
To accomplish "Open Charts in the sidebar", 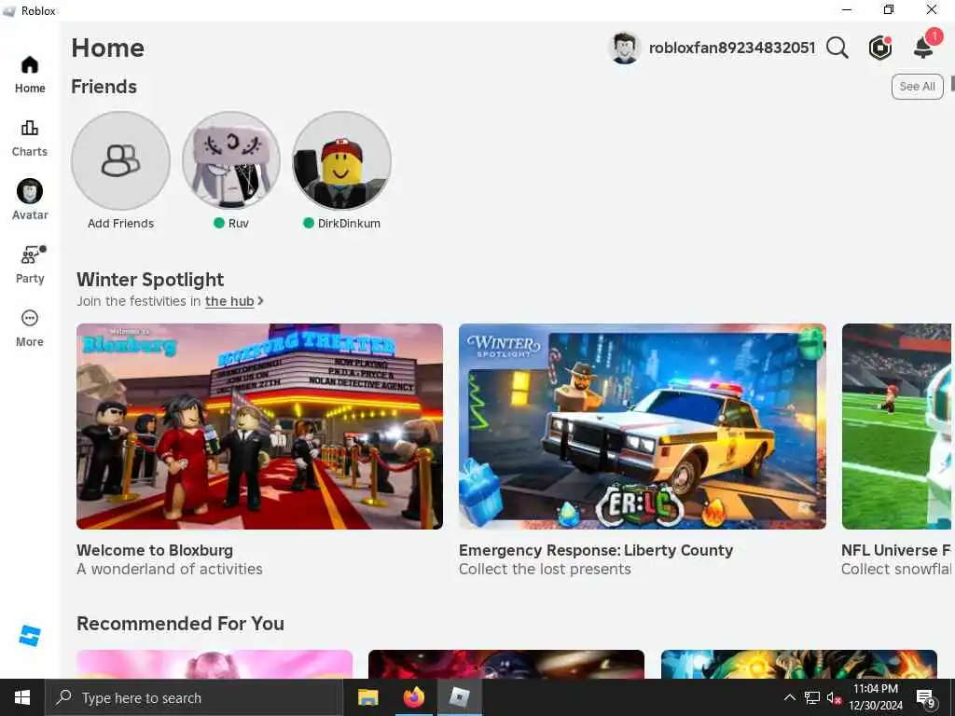I will tap(30, 138).
